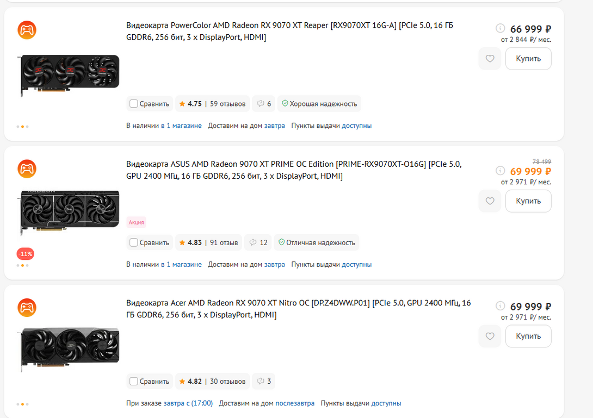This screenshot has width=593, height=418.
Task: Open comments icon with 12 on ASUS card
Action: tap(258, 242)
